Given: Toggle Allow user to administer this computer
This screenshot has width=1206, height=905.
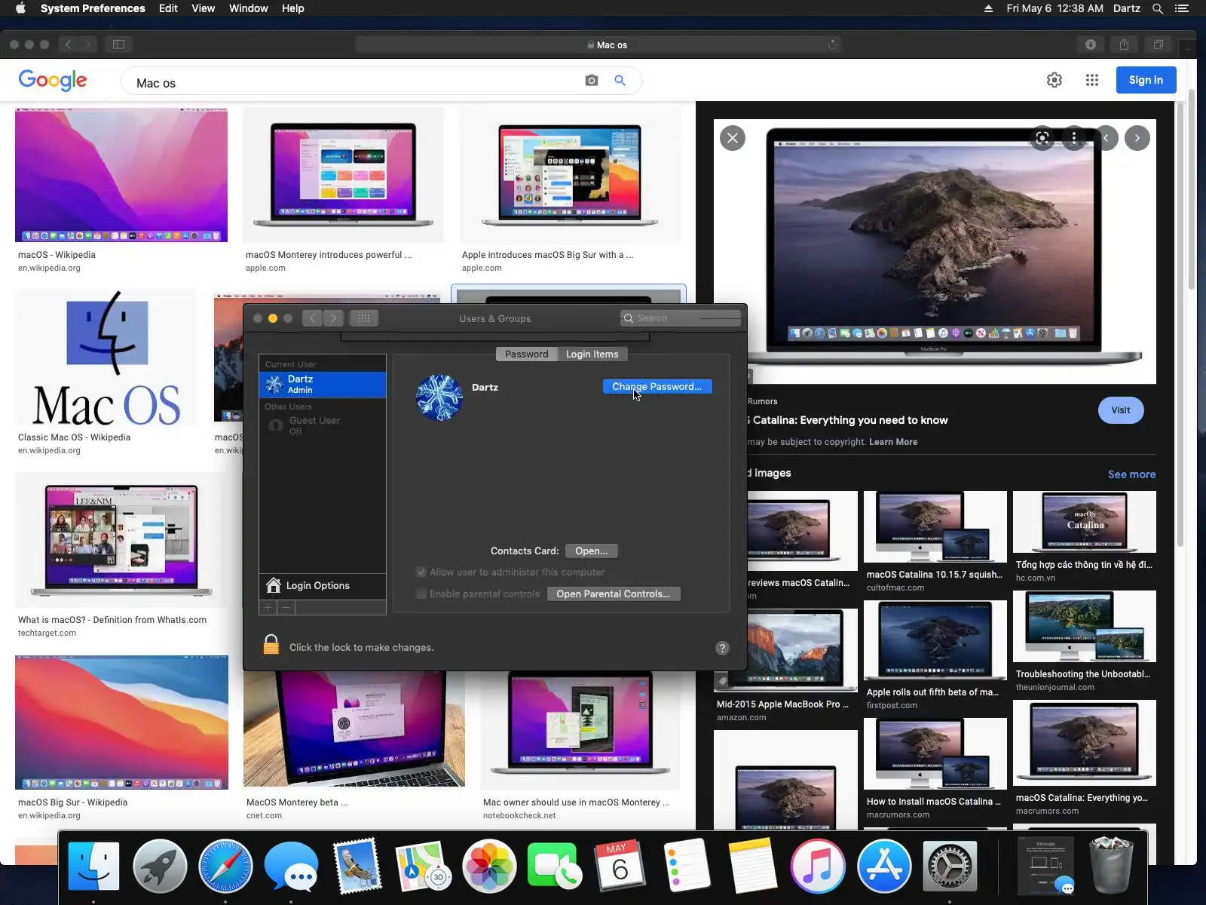Looking at the screenshot, I should 421,572.
